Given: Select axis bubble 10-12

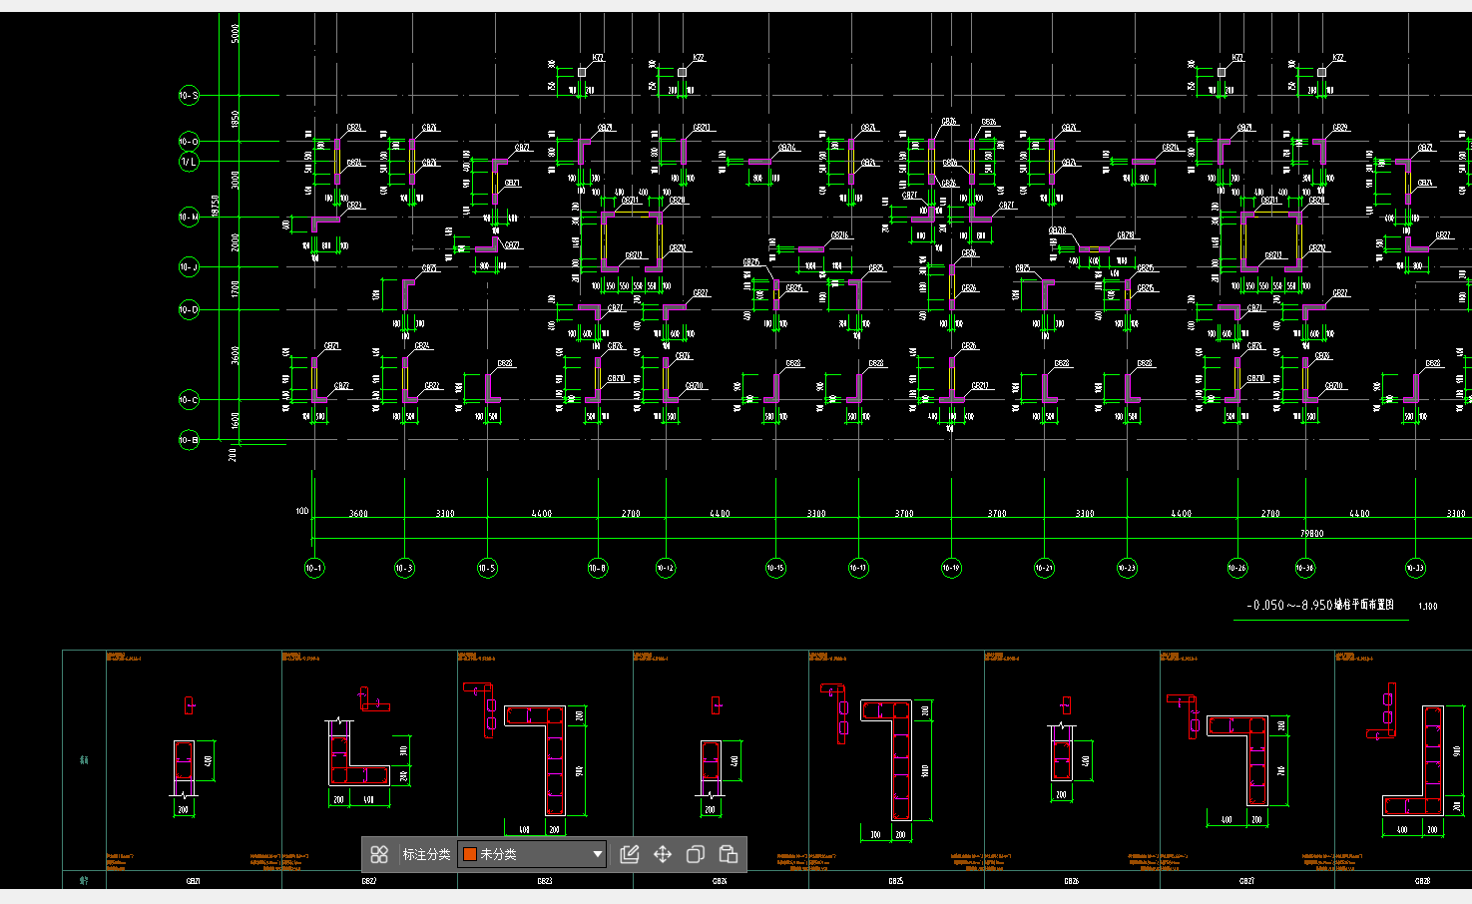Looking at the screenshot, I should click(x=666, y=568).
